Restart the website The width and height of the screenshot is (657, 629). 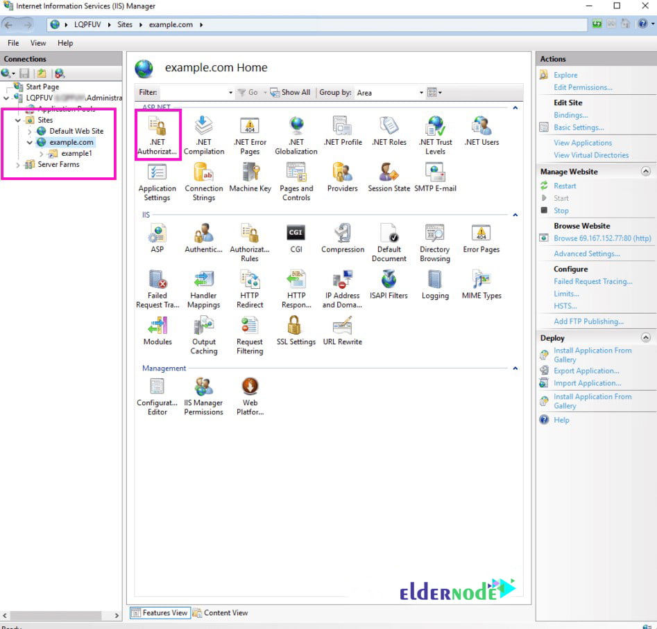pyautogui.click(x=565, y=186)
